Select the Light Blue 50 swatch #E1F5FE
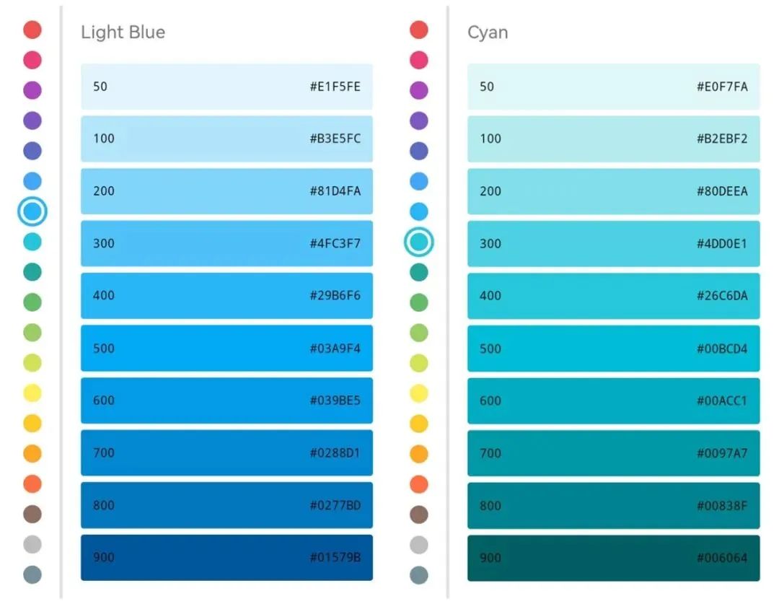 coord(226,87)
